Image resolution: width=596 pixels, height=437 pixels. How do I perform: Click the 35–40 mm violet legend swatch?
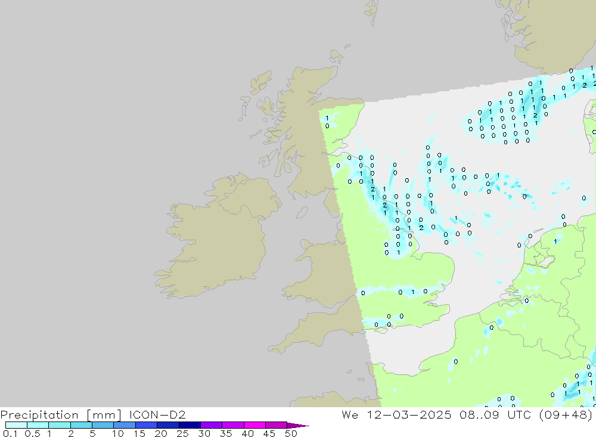pyautogui.click(x=233, y=425)
